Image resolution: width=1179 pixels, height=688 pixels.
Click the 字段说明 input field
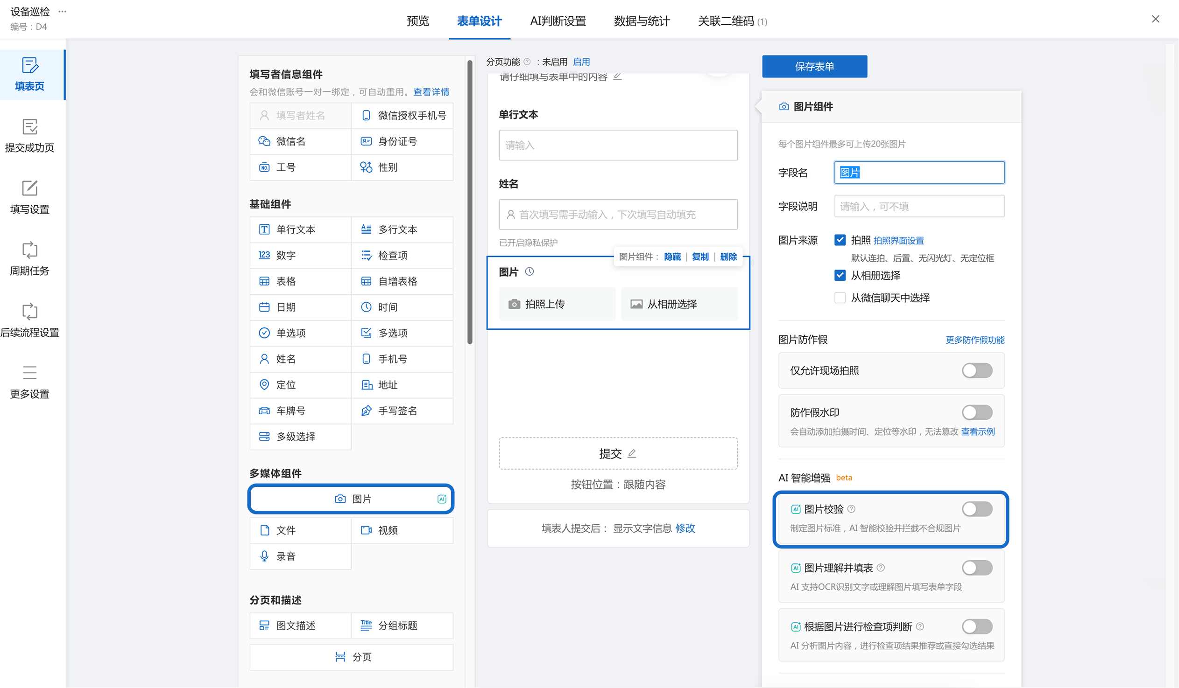(x=919, y=206)
